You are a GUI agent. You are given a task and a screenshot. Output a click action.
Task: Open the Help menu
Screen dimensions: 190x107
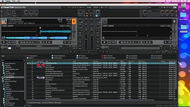18,1
